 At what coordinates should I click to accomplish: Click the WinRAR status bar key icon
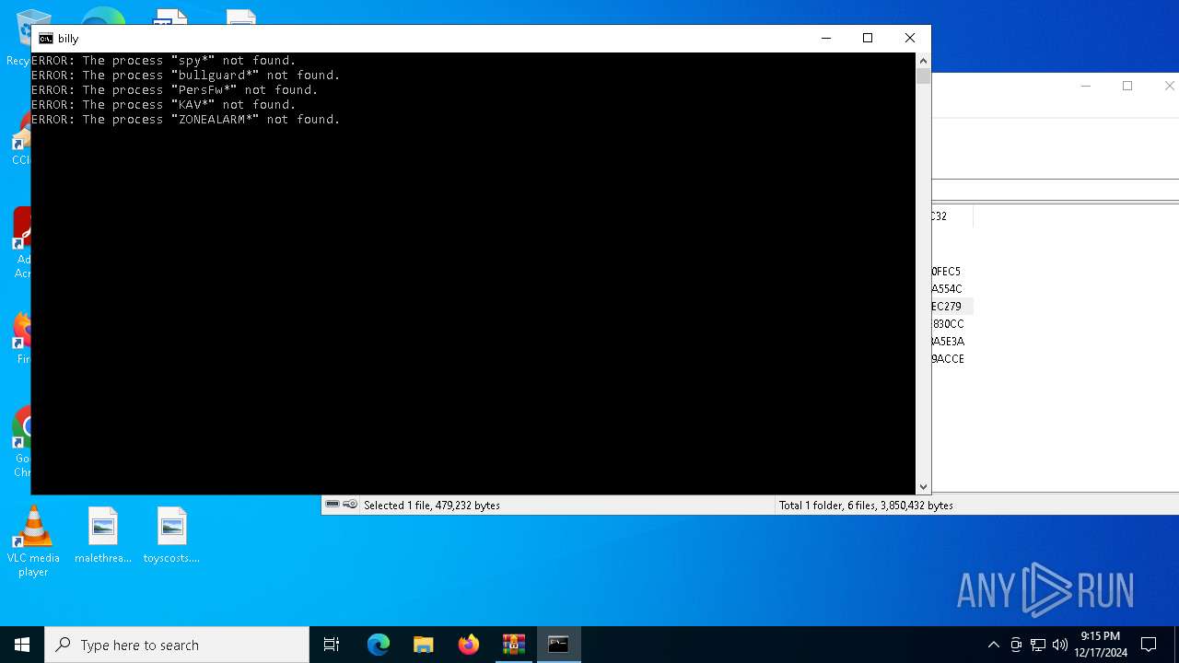350,505
